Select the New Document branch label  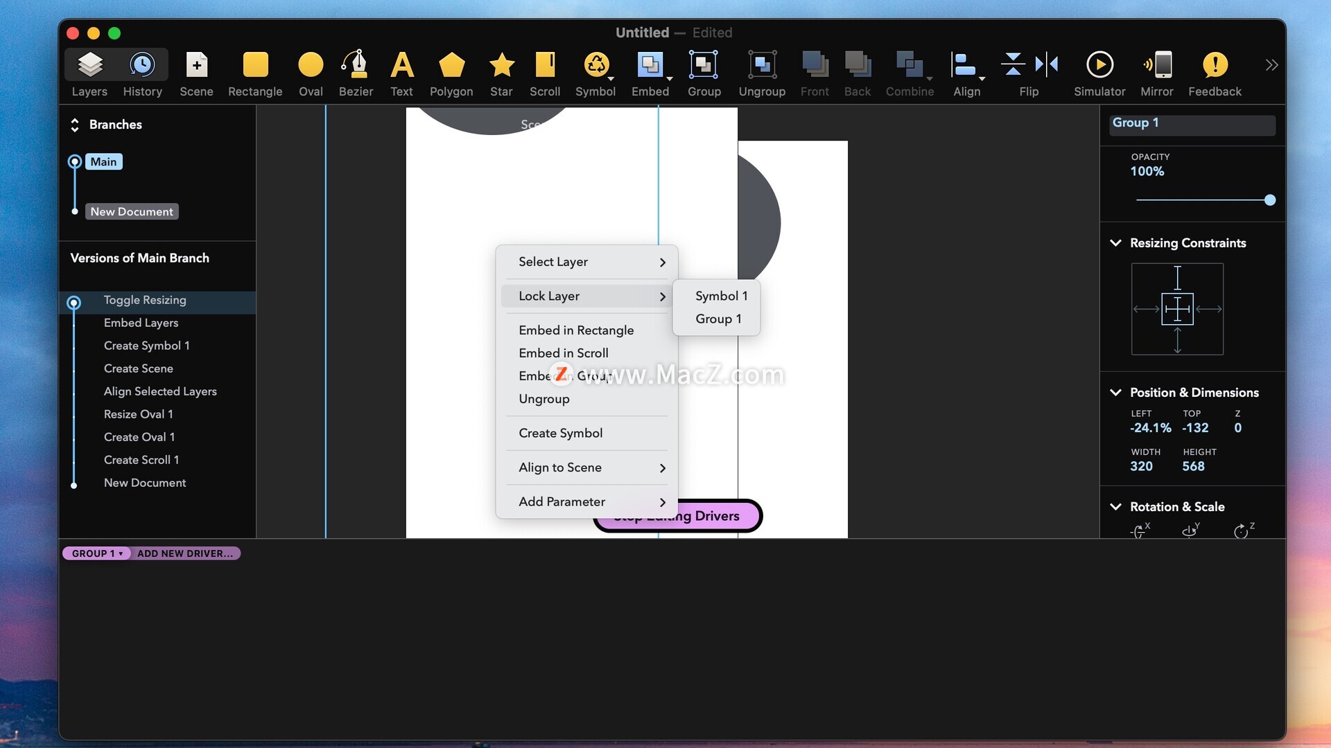[x=132, y=211]
